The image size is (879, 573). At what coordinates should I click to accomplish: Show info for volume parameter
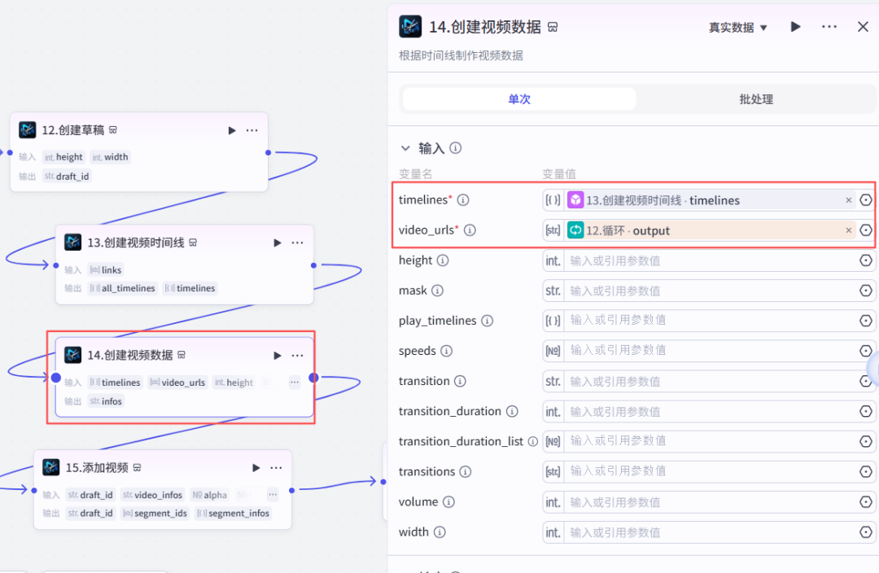pyautogui.click(x=448, y=502)
